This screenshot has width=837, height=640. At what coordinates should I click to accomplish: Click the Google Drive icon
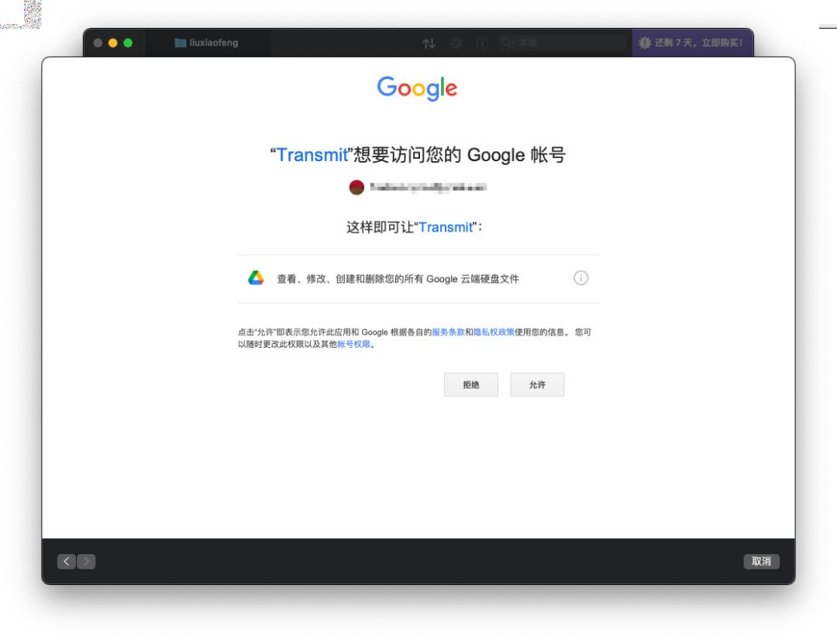[x=256, y=278]
